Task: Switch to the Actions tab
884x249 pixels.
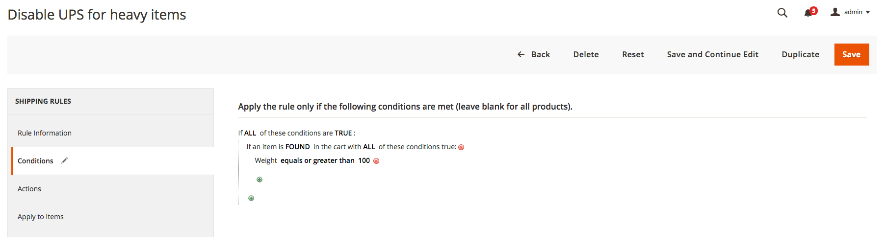Action: [x=29, y=189]
